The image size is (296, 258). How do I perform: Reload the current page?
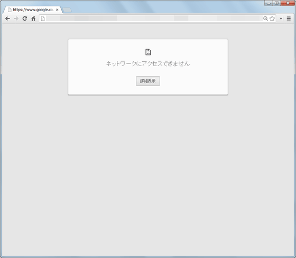(25, 19)
